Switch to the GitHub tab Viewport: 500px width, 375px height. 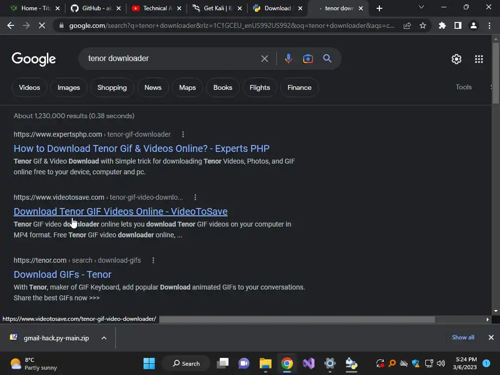[96, 8]
